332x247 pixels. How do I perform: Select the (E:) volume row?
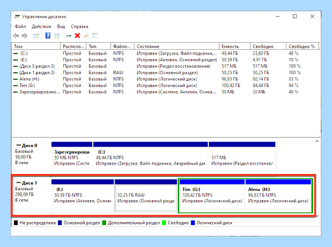[x=165, y=60]
